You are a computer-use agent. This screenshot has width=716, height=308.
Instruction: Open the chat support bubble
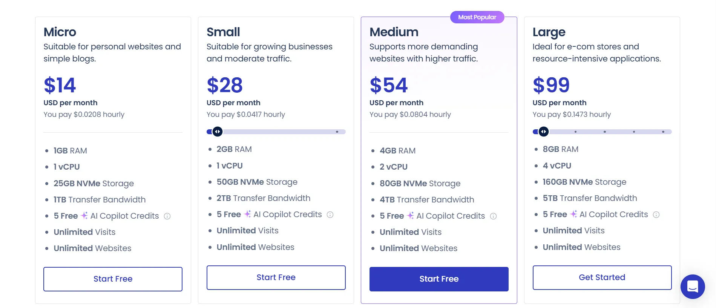[x=692, y=287]
